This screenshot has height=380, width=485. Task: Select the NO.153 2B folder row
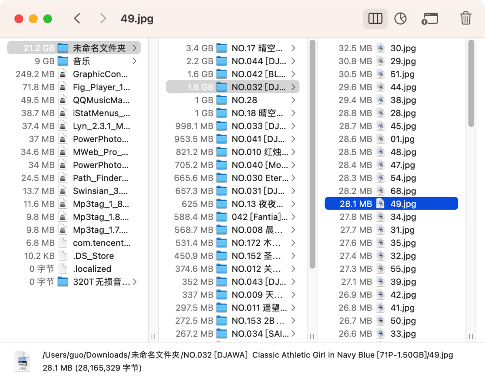tap(233, 321)
